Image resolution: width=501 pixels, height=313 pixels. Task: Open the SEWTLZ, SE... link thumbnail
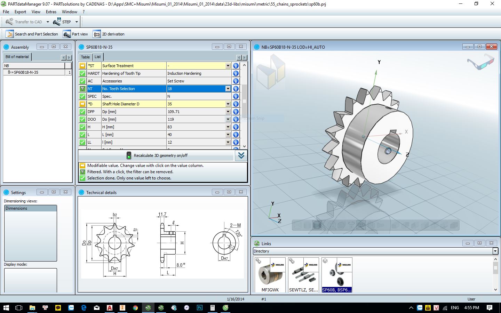[303, 275]
